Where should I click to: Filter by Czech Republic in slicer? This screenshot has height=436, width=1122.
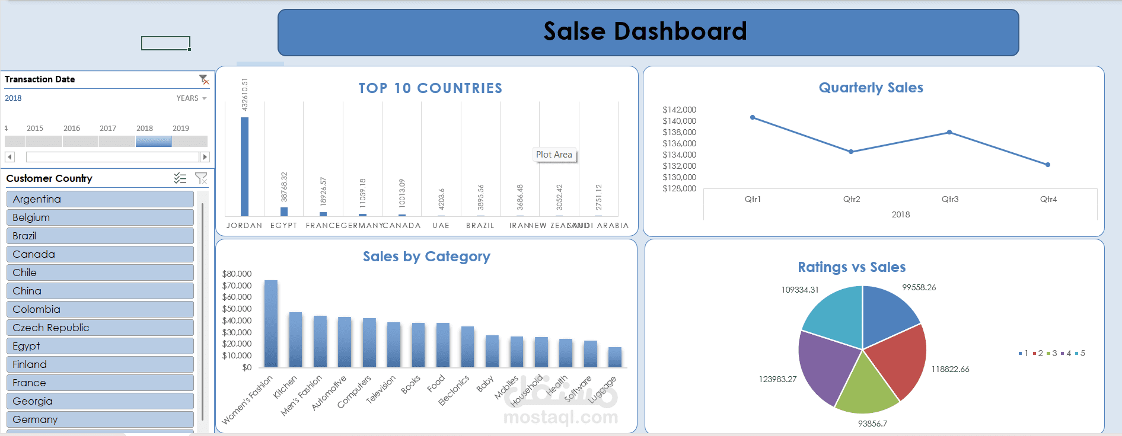pyautogui.click(x=100, y=328)
